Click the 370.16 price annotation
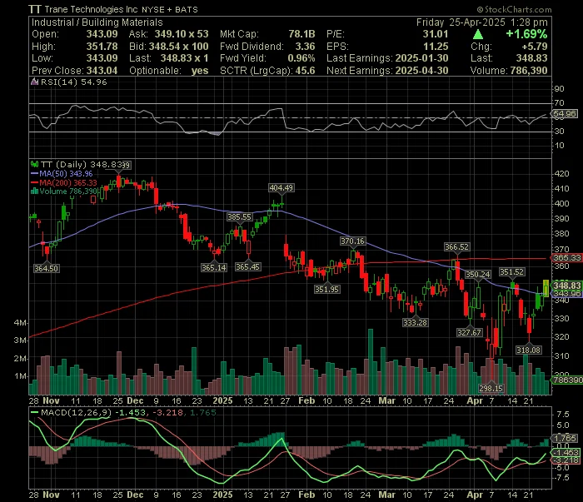583x502 pixels. (353, 241)
